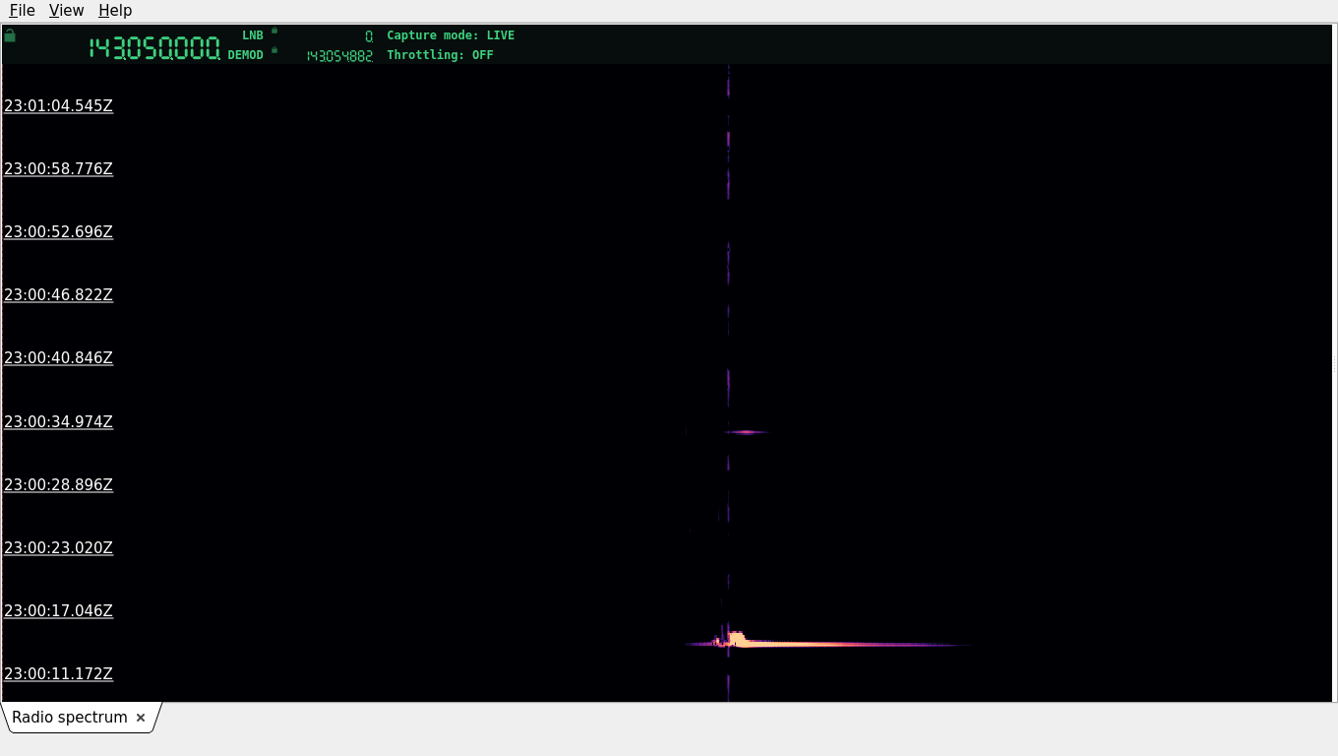Image resolution: width=1338 pixels, height=756 pixels.
Task: Click the faint signal near 23:00:34
Action: coord(746,432)
